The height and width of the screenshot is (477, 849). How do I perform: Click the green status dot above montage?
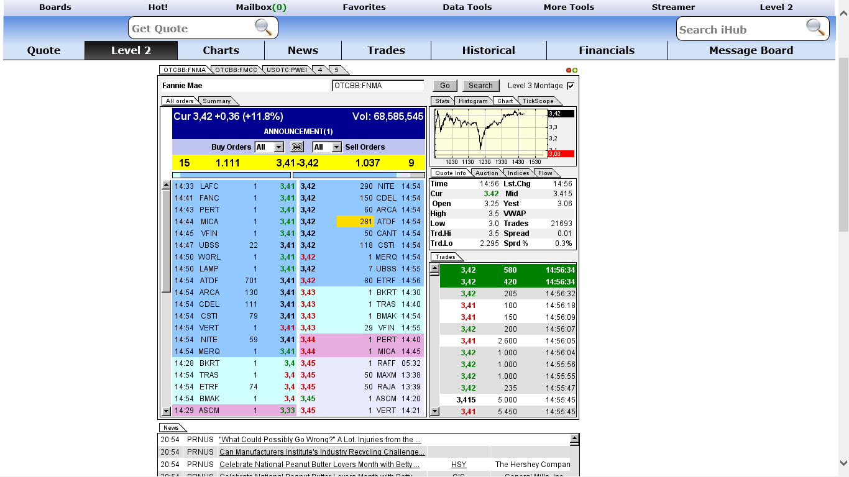[x=575, y=70]
